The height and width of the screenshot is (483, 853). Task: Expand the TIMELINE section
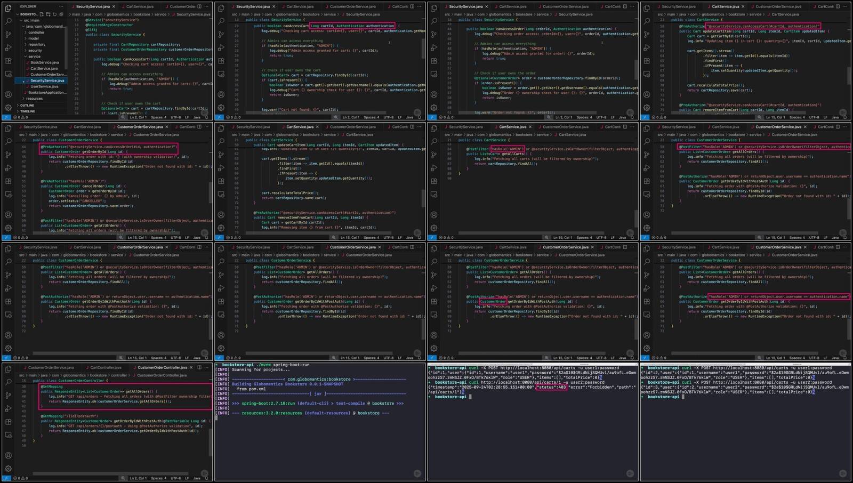pos(26,111)
